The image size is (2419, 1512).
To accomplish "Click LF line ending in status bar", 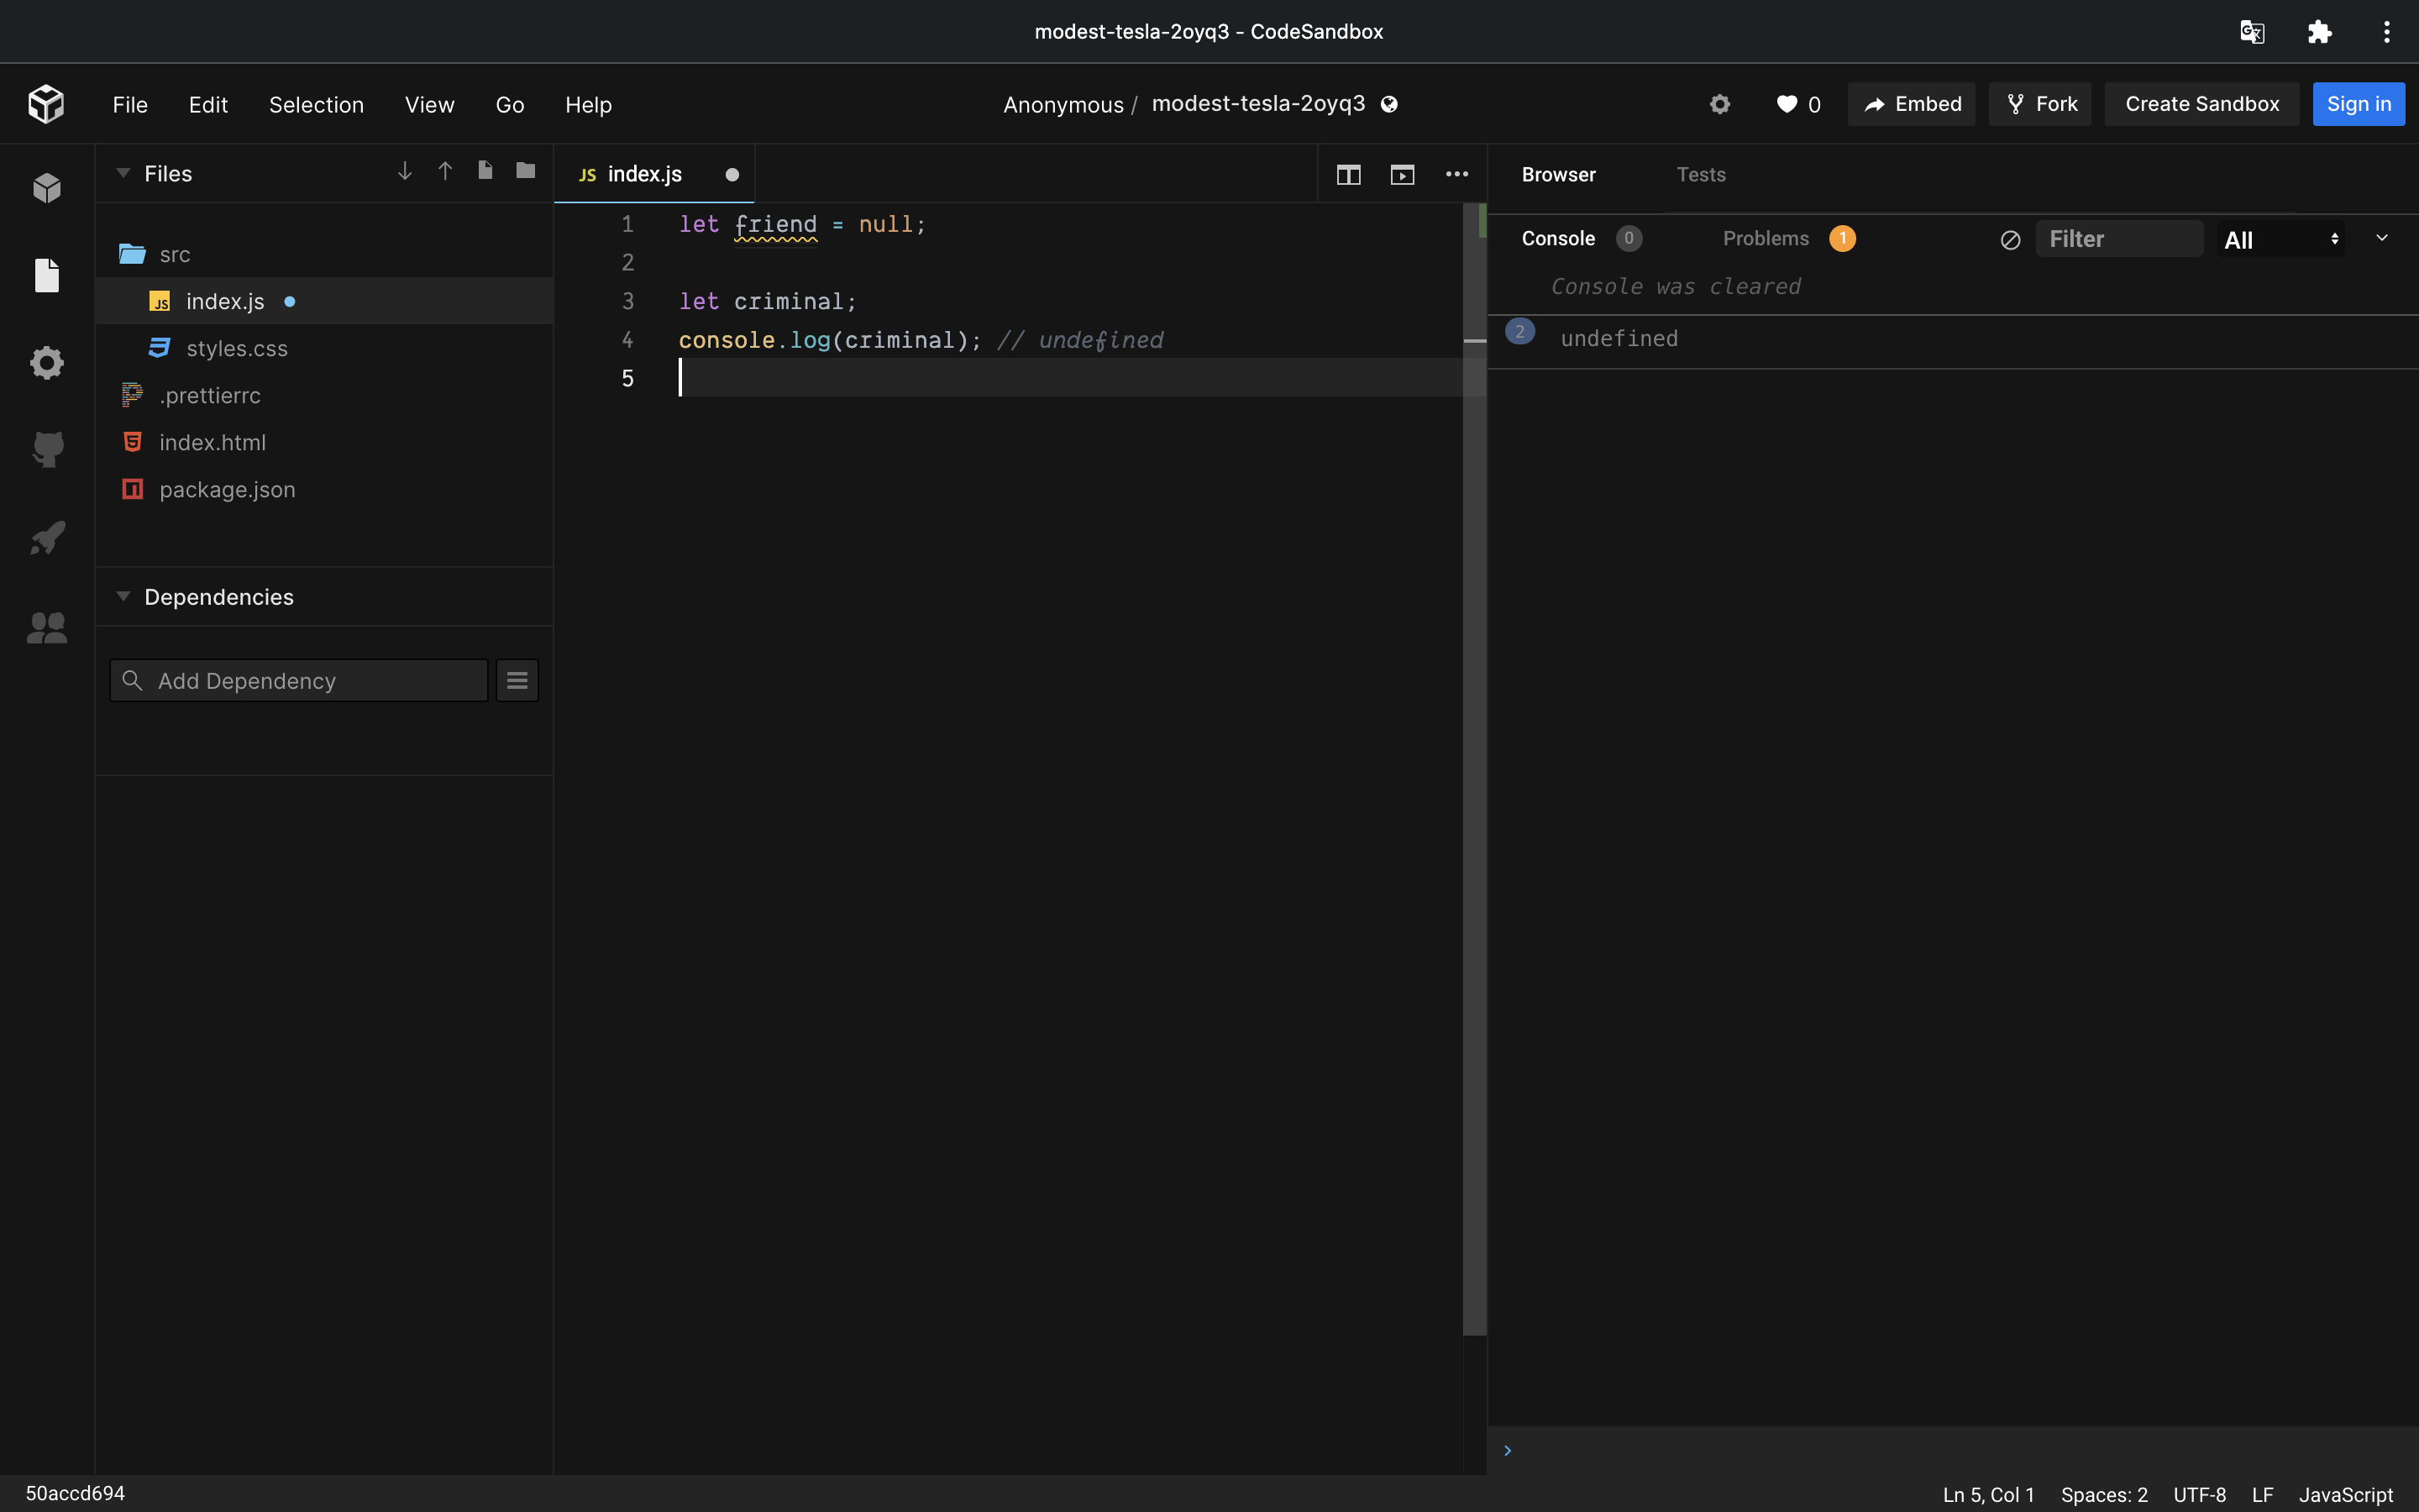I will [2262, 1494].
